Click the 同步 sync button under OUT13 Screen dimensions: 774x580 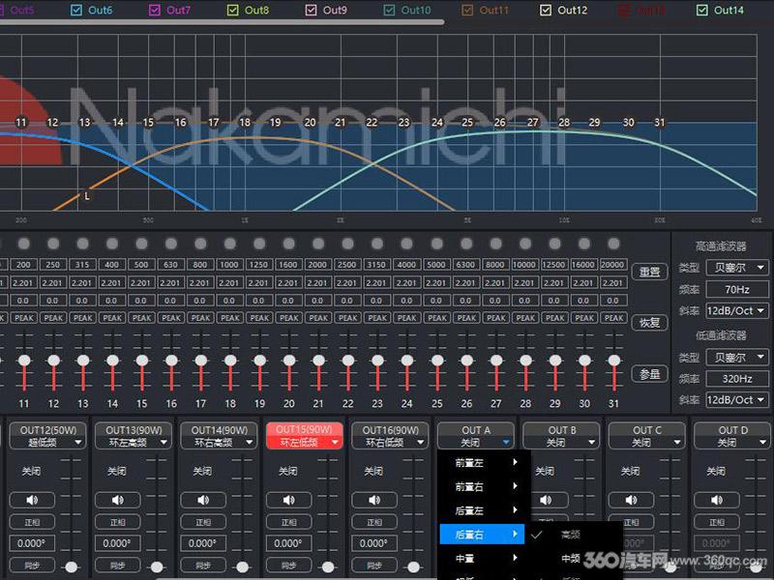point(117,565)
